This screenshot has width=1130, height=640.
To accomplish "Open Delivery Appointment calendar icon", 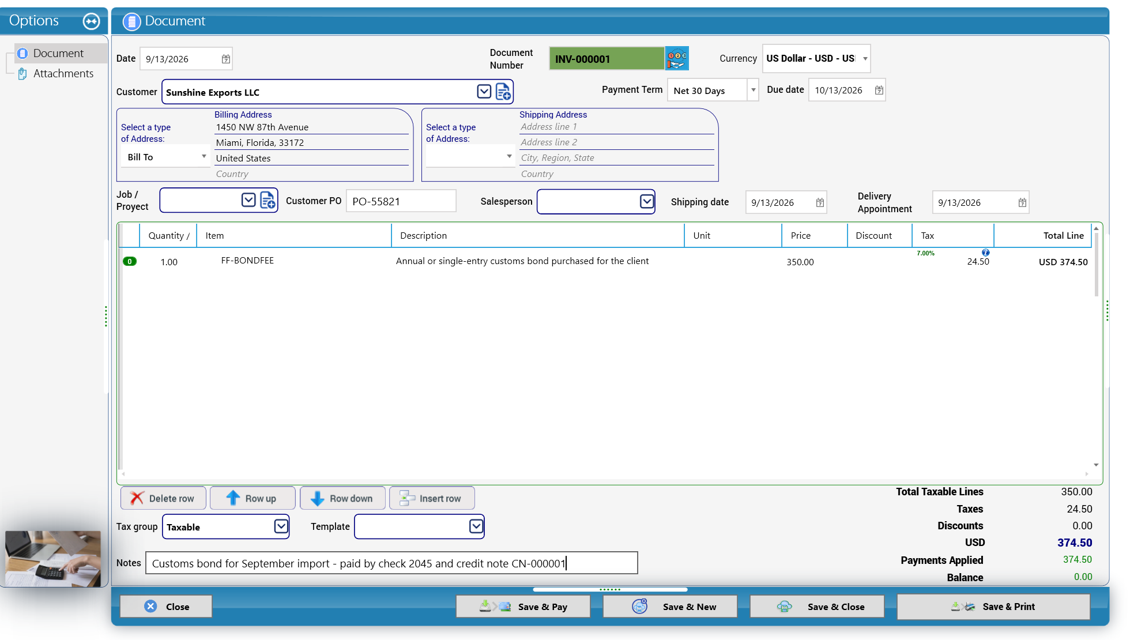I will pyautogui.click(x=1022, y=202).
